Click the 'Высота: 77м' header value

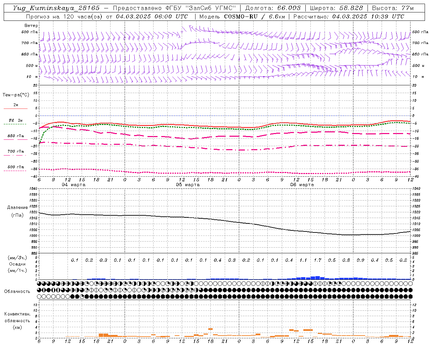point(393,8)
